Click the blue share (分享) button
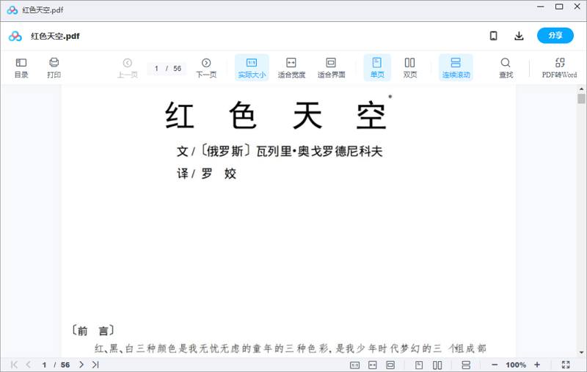587x372 pixels. click(555, 36)
